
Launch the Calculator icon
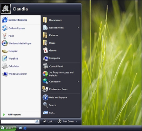tap(5, 66)
